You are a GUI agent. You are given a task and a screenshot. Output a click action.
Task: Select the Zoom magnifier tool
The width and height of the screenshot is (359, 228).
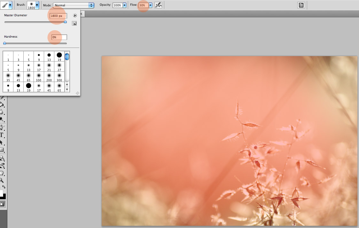pos(2,180)
